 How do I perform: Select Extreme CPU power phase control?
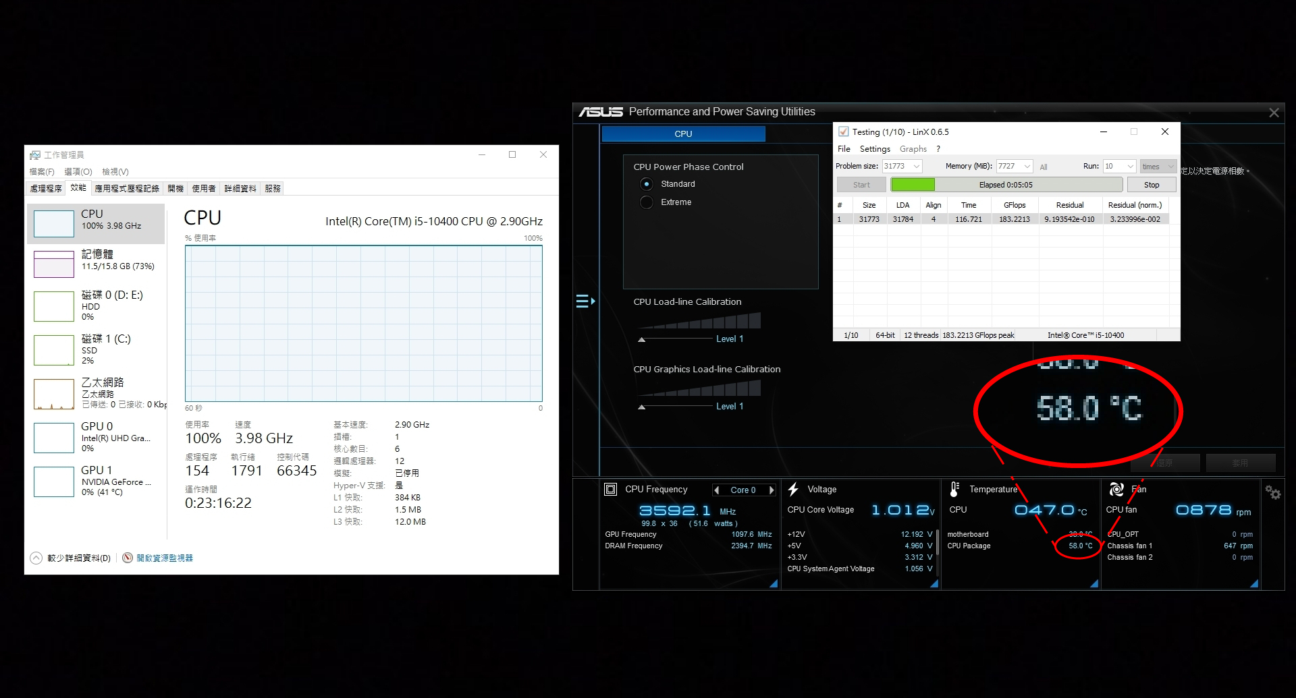coord(647,202)
